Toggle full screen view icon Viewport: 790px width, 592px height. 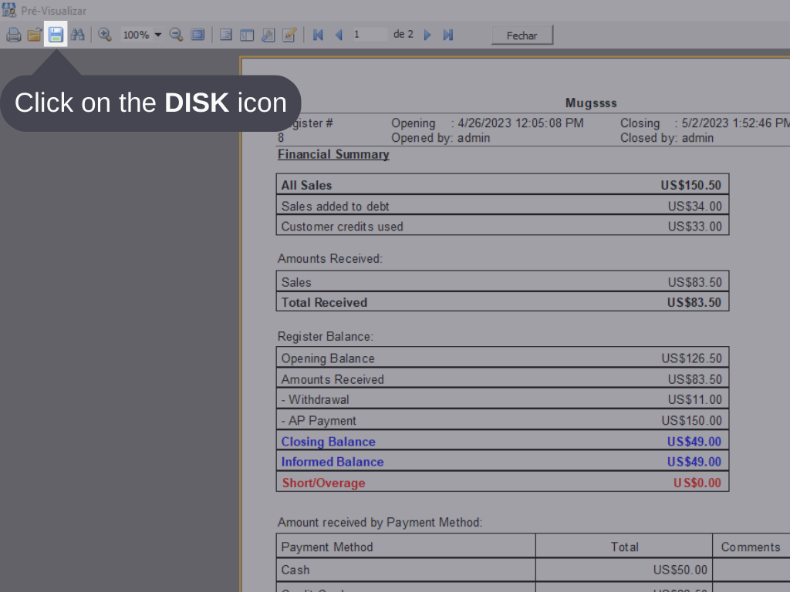197,35
